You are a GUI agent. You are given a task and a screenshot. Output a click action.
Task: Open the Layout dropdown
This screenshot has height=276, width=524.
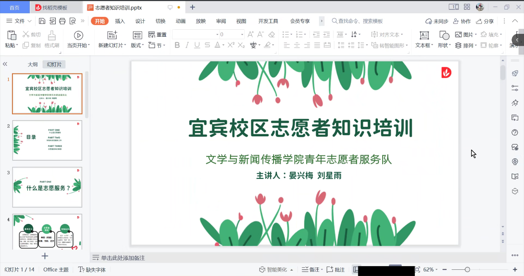(x=138, y=45)
